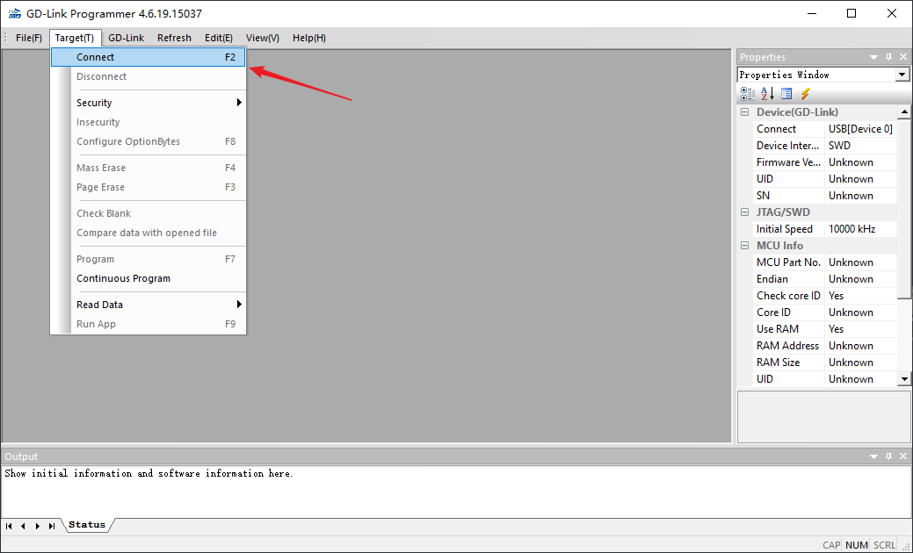This screenshot has width=913, height=553.
Task: Click Categorized view icon in Properties toolbar
Action: (x=748, y=94)
